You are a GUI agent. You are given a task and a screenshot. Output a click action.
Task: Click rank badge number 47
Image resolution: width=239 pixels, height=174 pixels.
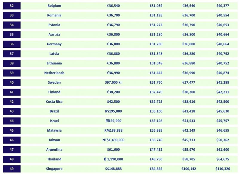[12, 150]
